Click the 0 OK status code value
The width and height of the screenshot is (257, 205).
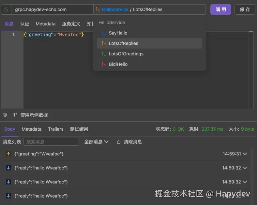178,129
